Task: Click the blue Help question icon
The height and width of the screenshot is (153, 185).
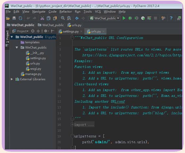Action: point(171,18)
